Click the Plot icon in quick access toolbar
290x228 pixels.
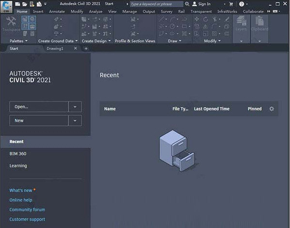(39, 4)
